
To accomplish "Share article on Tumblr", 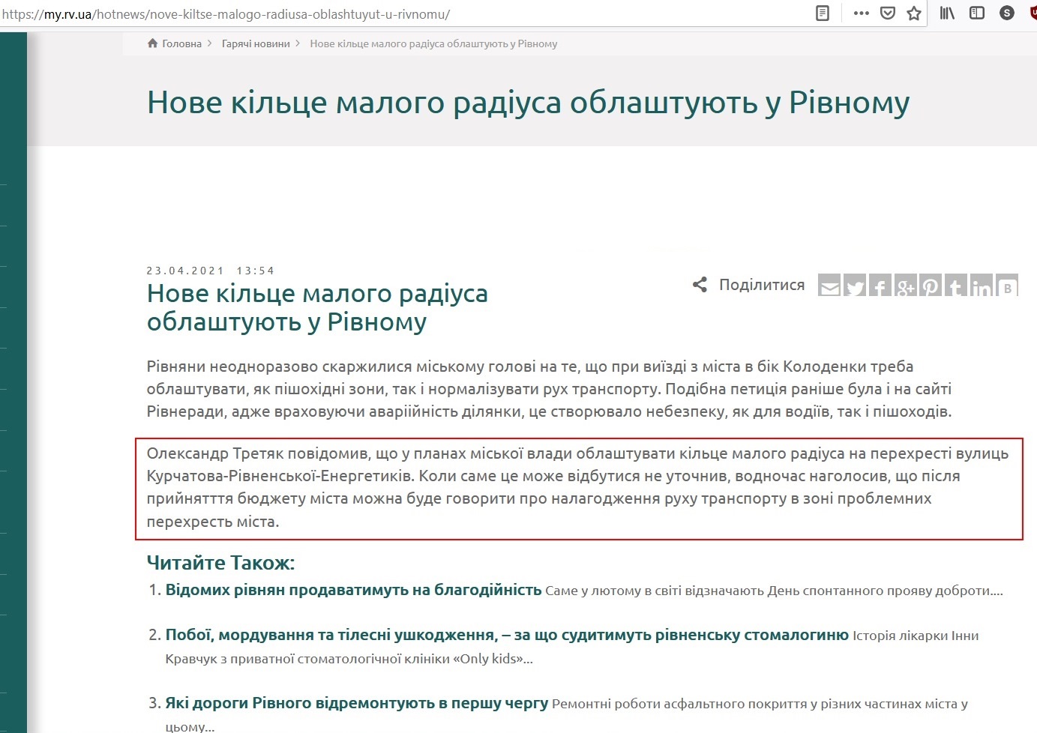I will (956, 286).
